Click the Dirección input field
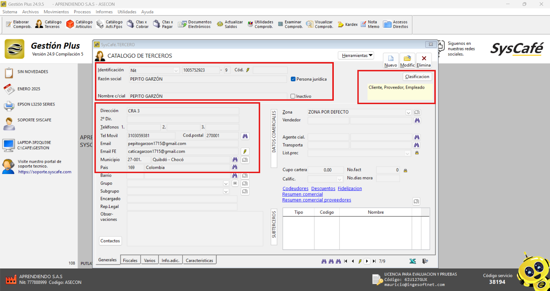This screenshot has height=291, width=550. pos(183,111)
